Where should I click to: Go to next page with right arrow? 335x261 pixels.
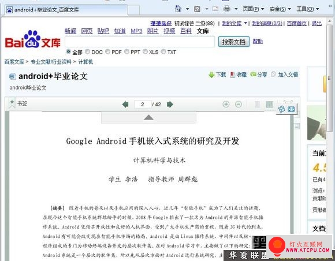point(170,105)
